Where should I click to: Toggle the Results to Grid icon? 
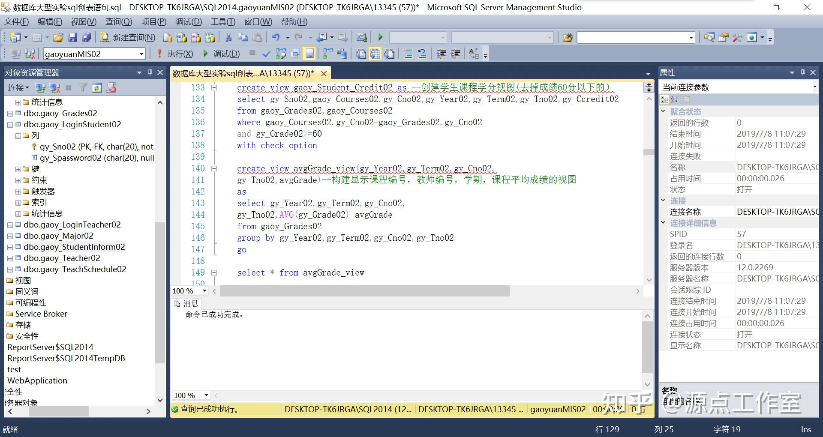click(x=375, y=54)
